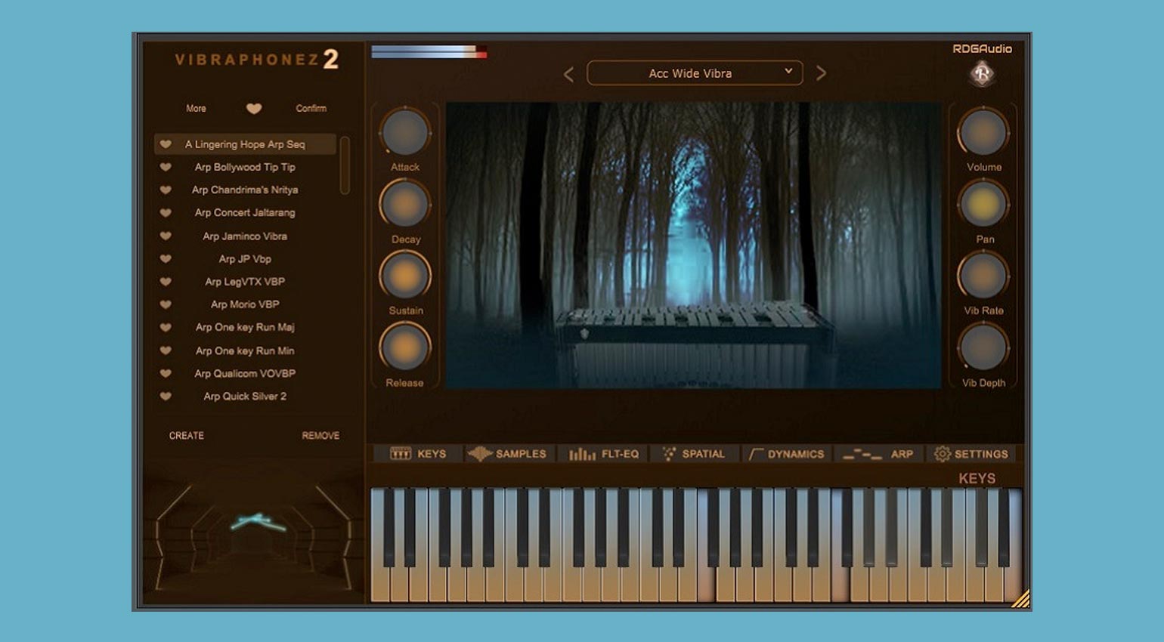This screenshot has width=1164, height=642.
Task: Click the RDGAudio logo badge
Action: click(x=982, y=74)
